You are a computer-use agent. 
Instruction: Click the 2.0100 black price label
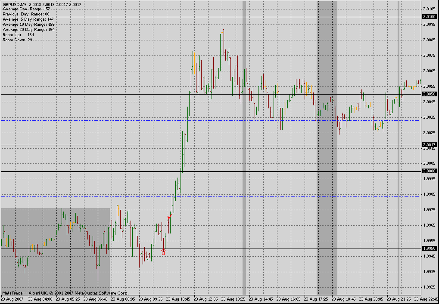pyautogui.click(x=429, y=16)
